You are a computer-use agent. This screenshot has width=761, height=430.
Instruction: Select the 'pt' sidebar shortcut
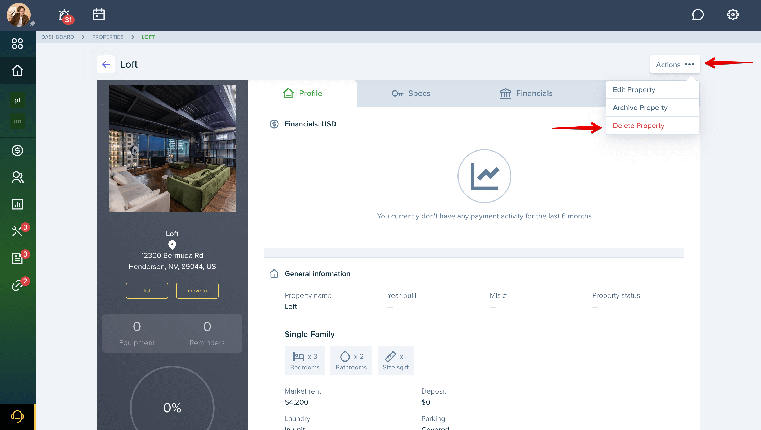pos(17,100)
